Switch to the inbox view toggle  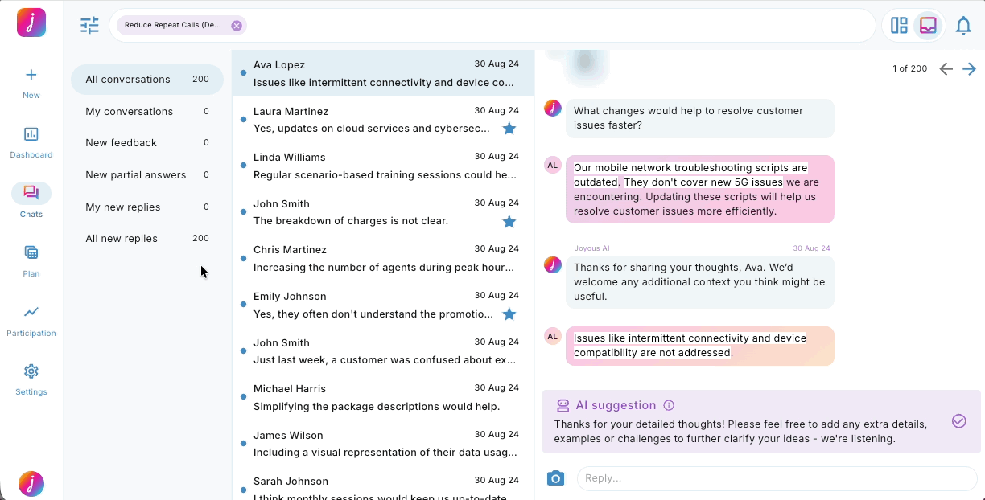(x=927, y=25)
